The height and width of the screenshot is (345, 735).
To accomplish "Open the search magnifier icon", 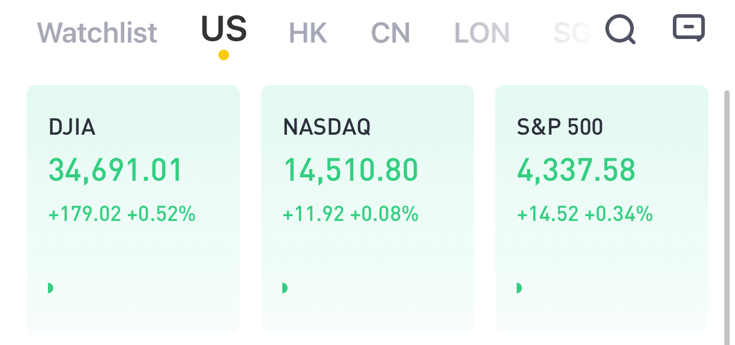I will coord(620,29).
